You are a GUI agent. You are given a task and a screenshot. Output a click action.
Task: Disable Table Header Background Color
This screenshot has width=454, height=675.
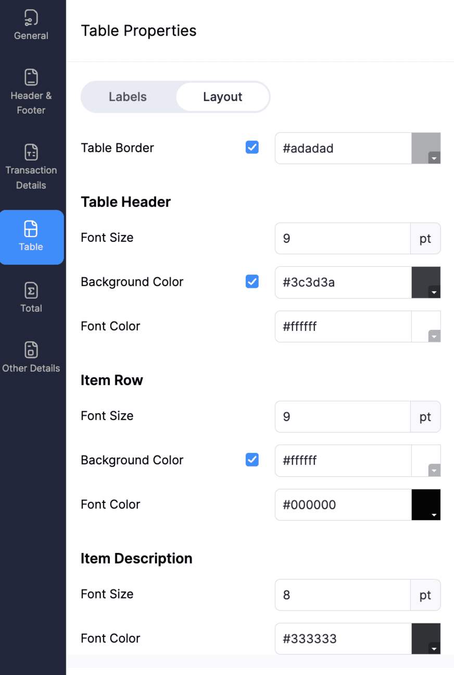[x=252, y=281]
